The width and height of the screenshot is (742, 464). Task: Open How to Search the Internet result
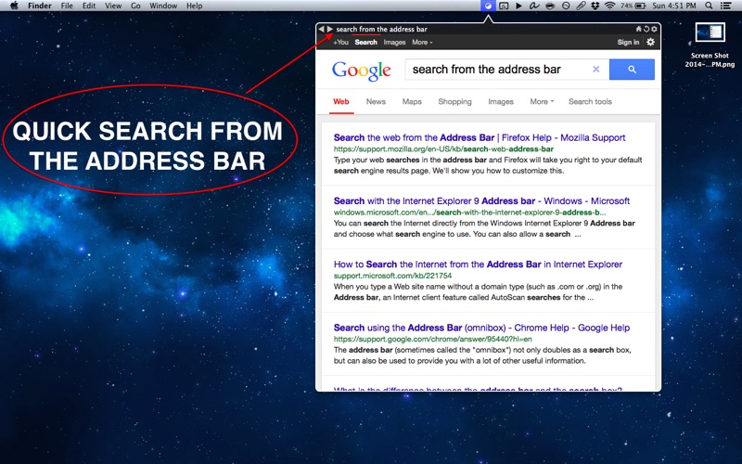[x=478, y=264]
